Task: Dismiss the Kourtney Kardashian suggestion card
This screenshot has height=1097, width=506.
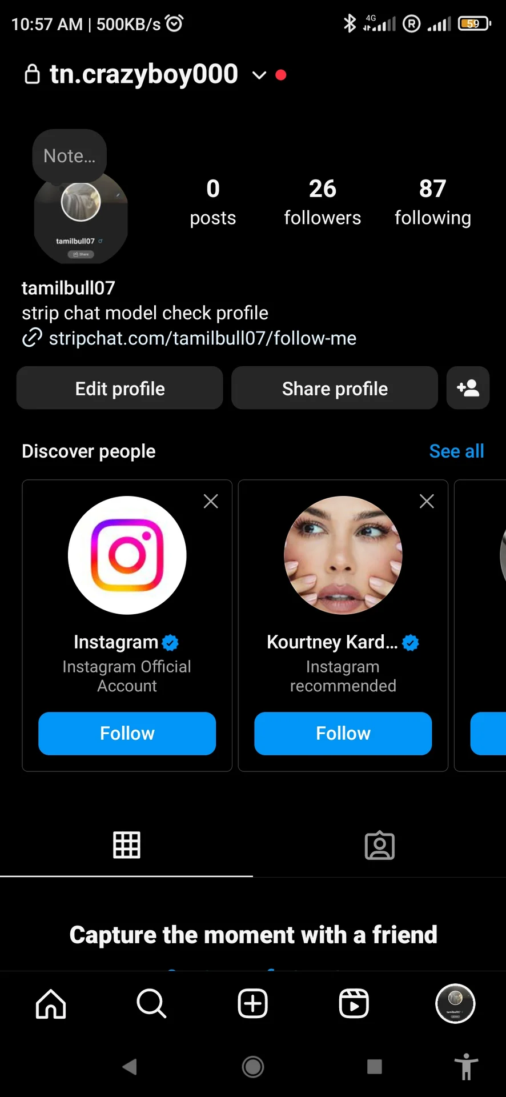Action: point(427,501)
